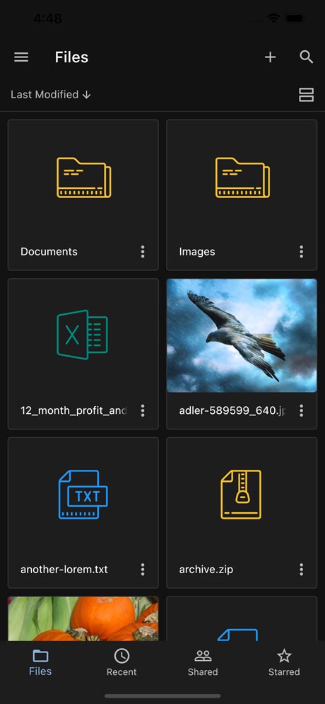Open the 12_month_profit spreadsheet file

coord(83,354)
